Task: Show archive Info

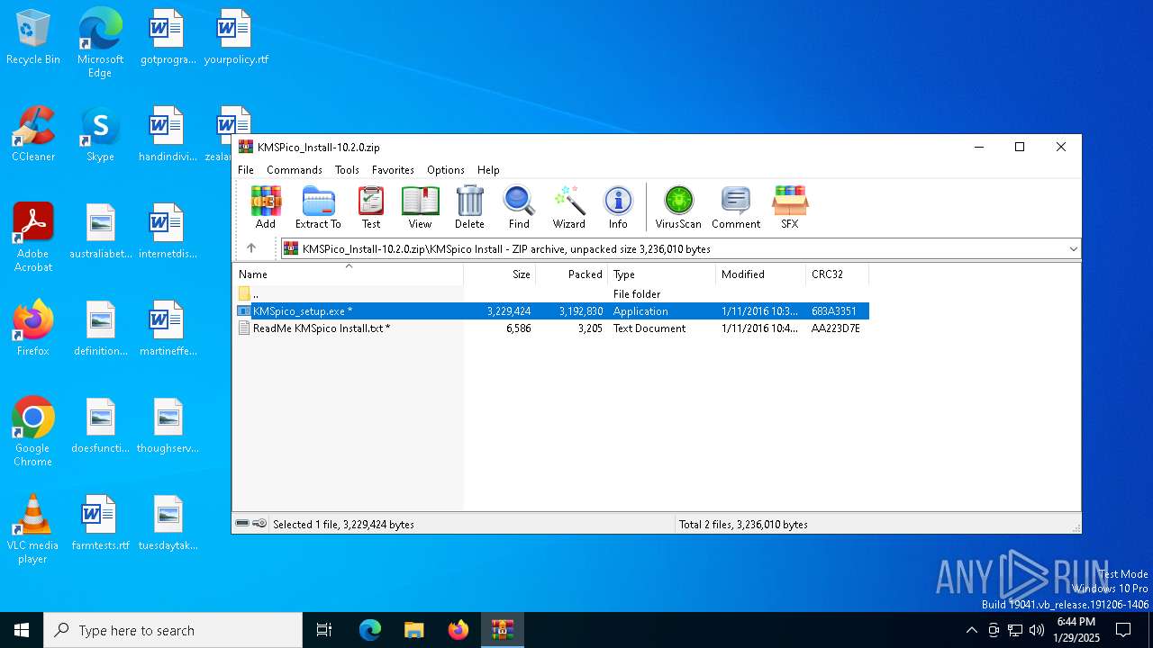Action: [618, 208]
